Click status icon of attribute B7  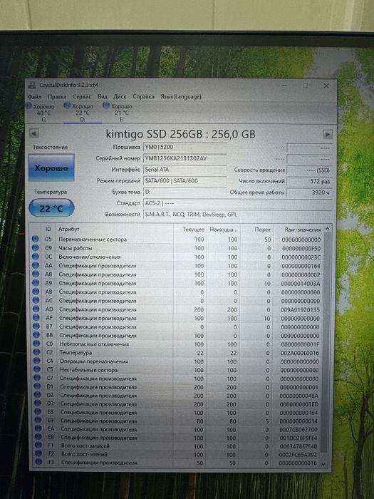click(x=36, y=326)
